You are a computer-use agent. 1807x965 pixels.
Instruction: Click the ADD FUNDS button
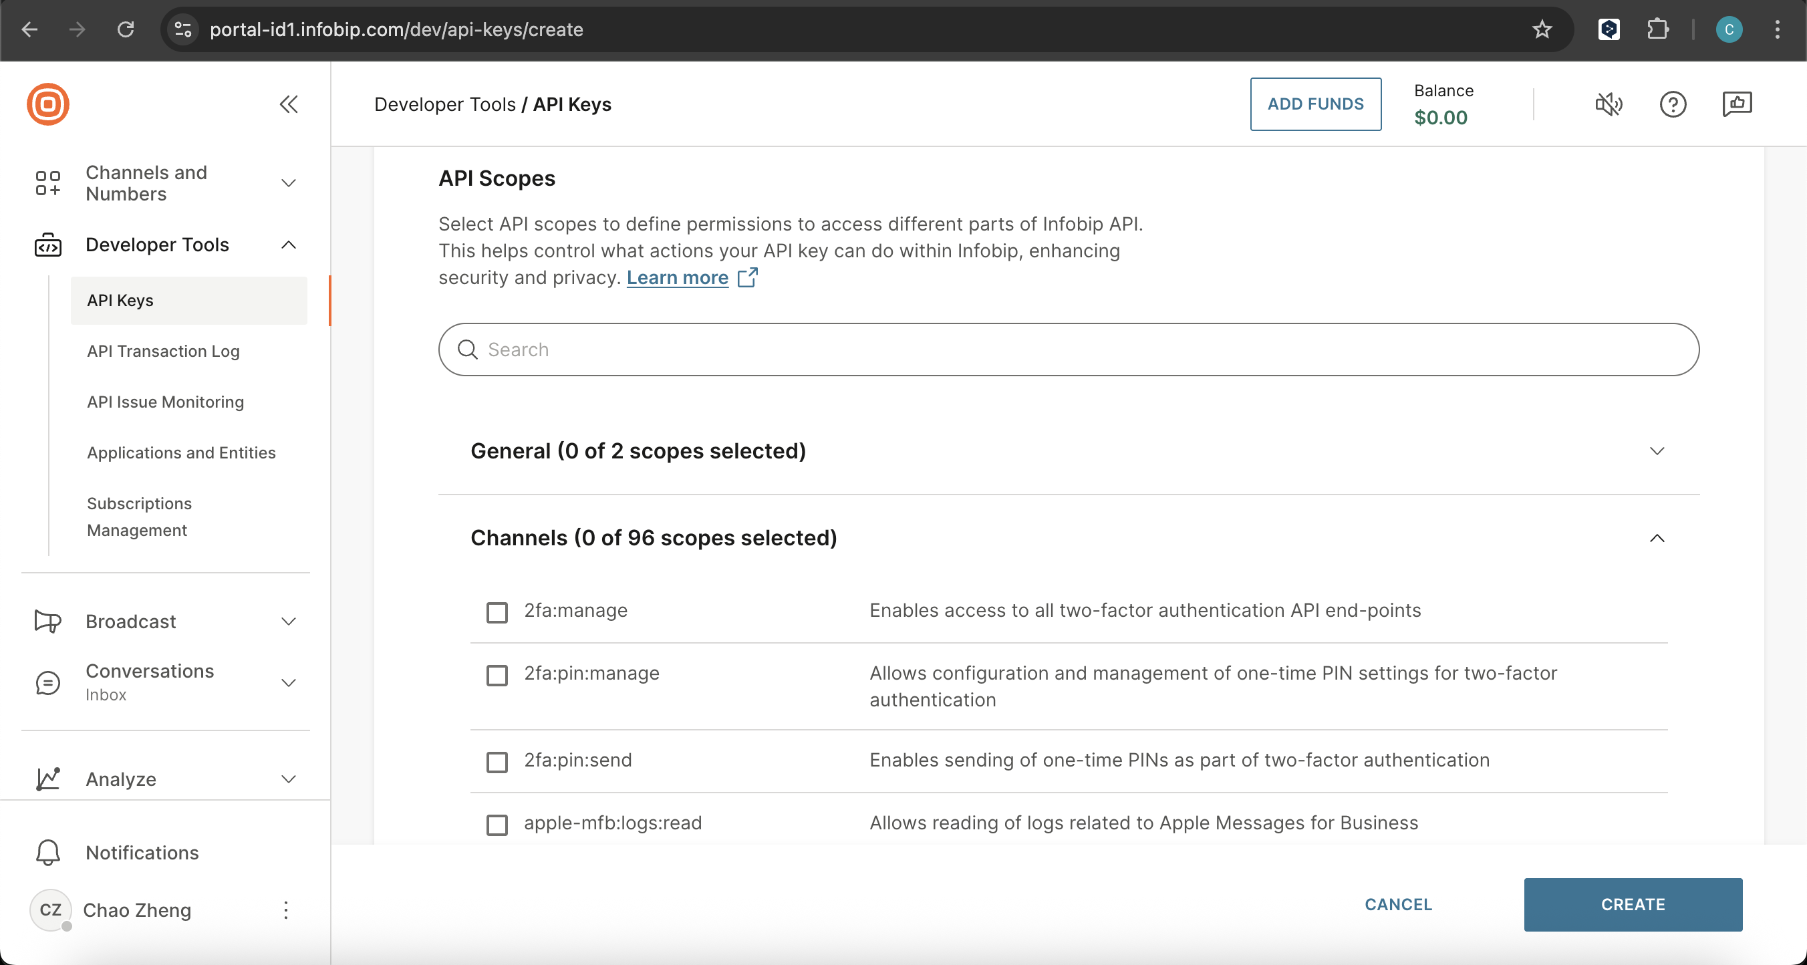(x=1315, y=104)
